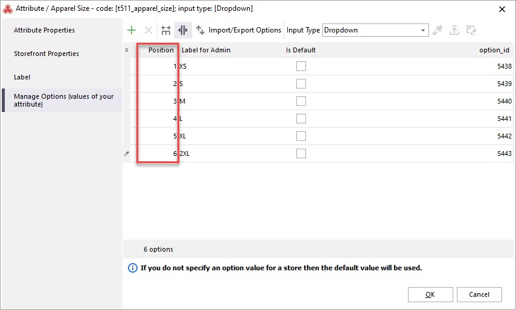Screen dimensions: 516x310
Task: Toggle the column auto-width icon
Action: pos(183,30)
